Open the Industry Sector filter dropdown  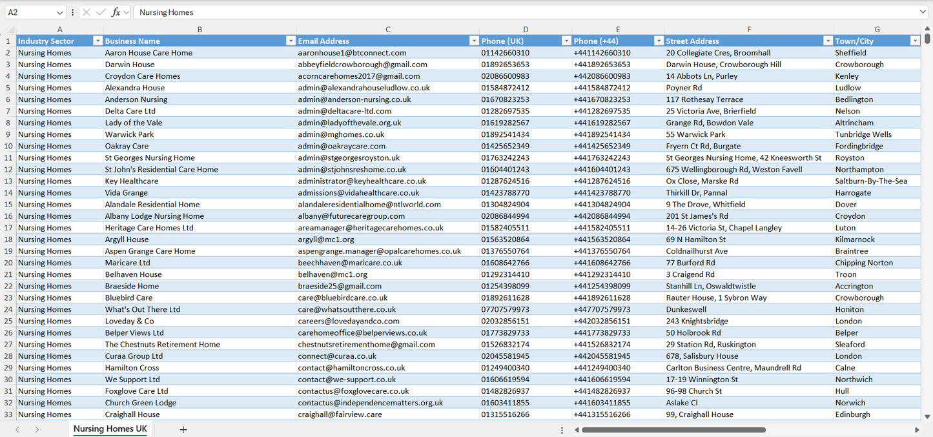point(97,41)
